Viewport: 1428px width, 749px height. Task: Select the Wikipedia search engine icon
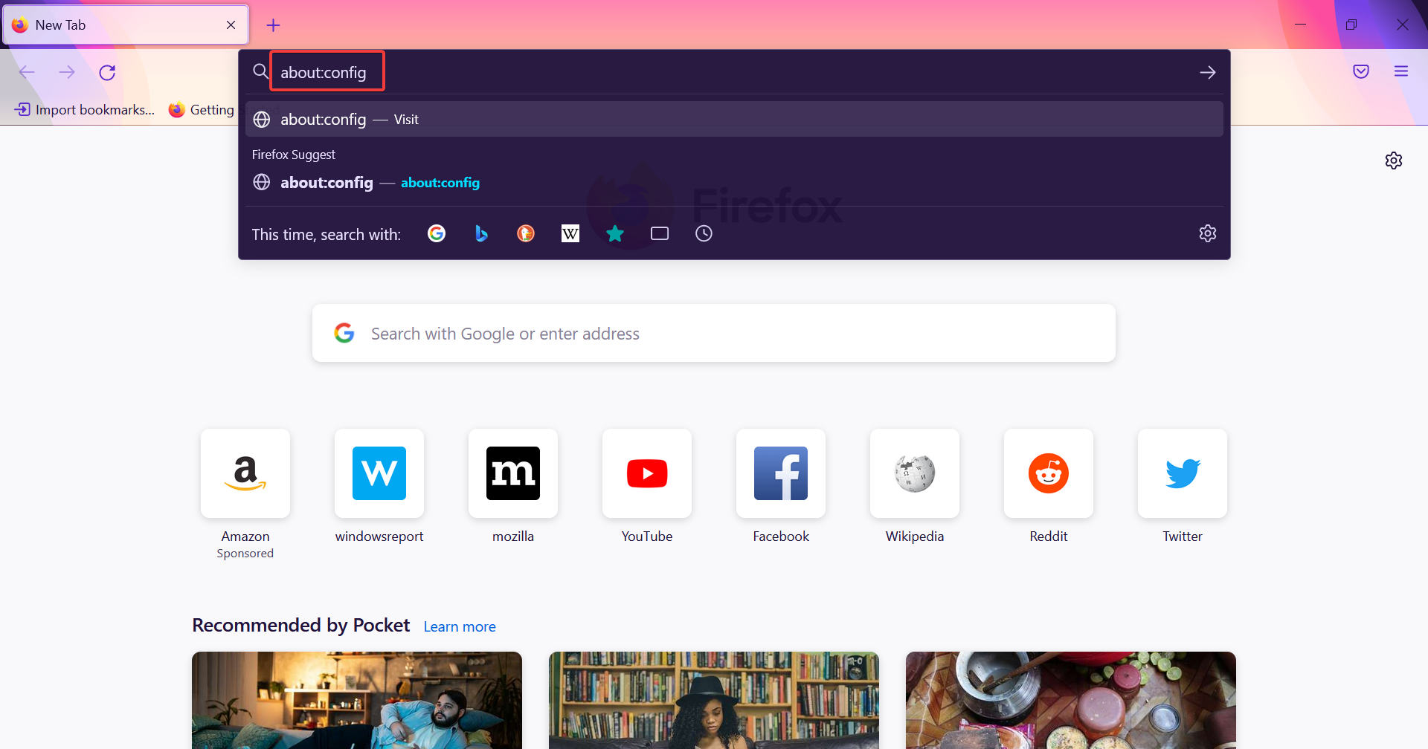[x=570, y=233]
